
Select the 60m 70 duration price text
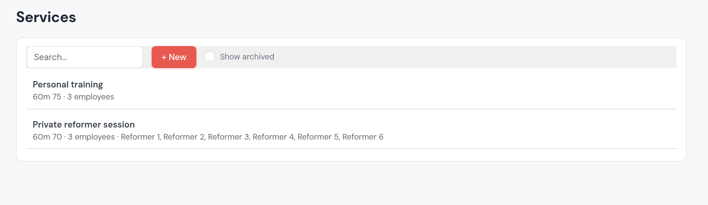point(47,137)
